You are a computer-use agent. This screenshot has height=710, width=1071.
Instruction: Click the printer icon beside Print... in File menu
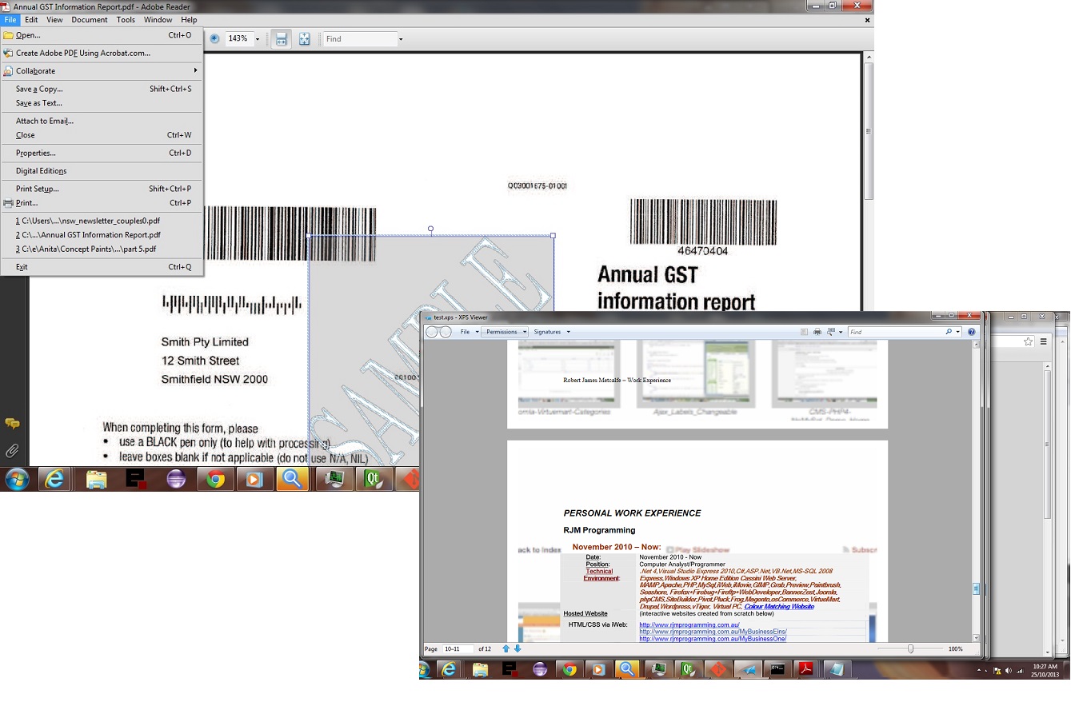pyautogui.click(x=8, y=203)
